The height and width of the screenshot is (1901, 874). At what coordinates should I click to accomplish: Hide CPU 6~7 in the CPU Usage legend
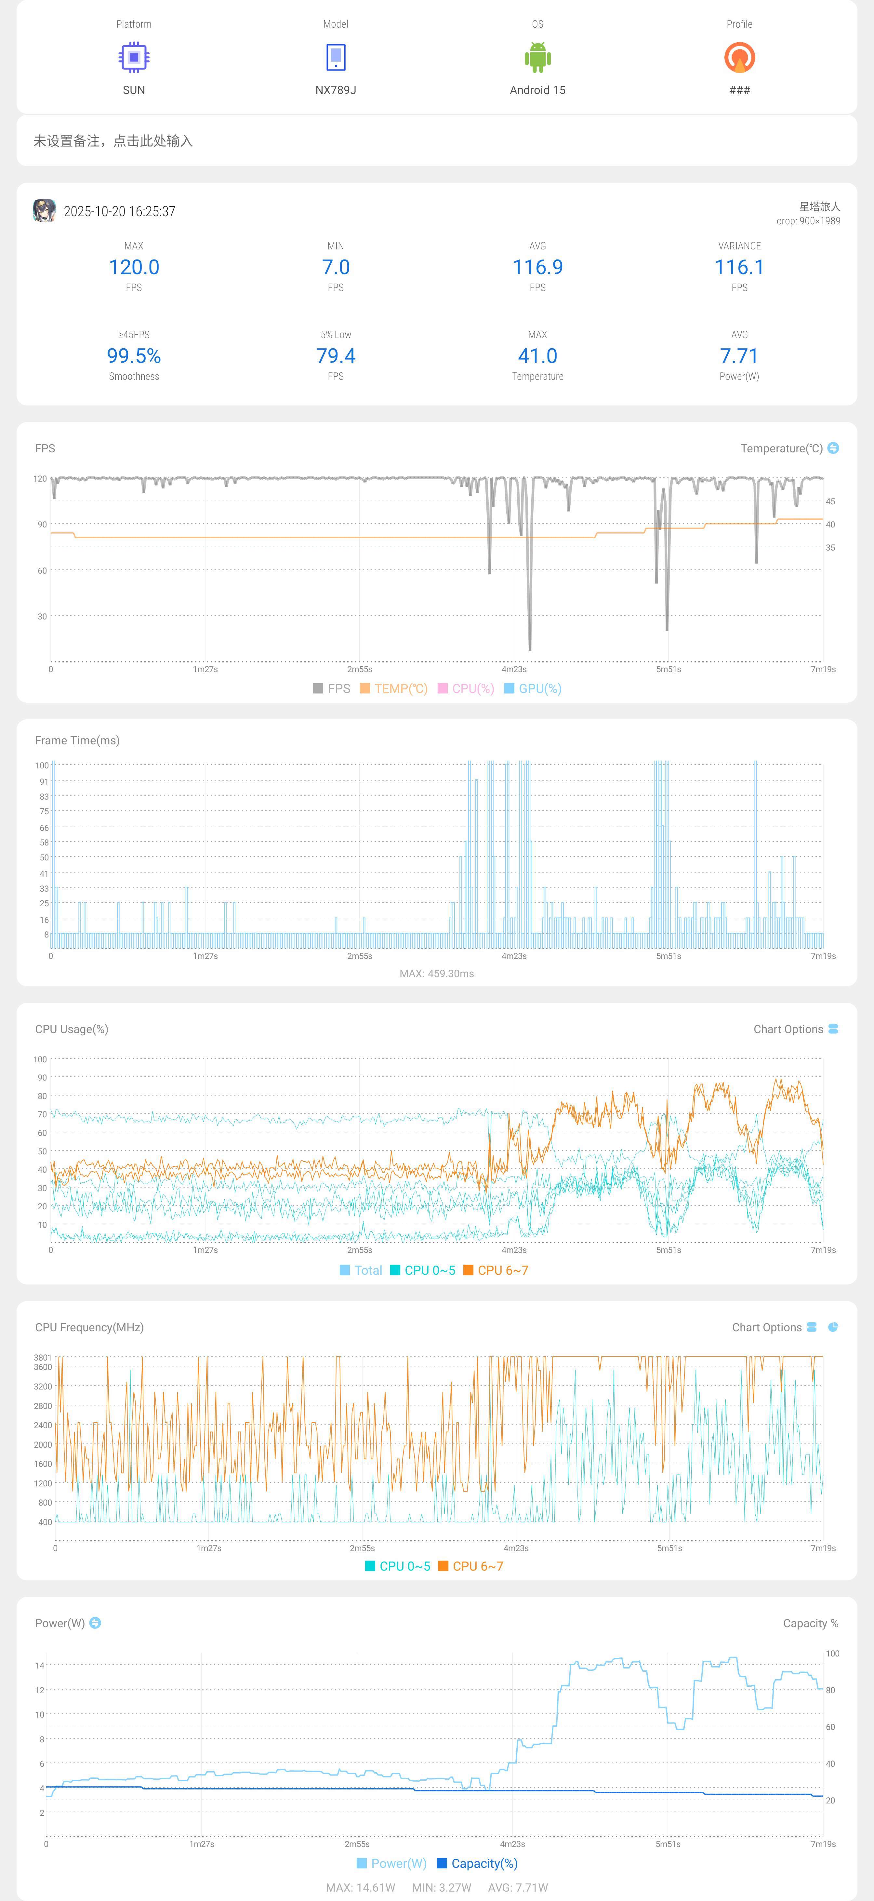pyautogui.click(x=496, y=1270)
